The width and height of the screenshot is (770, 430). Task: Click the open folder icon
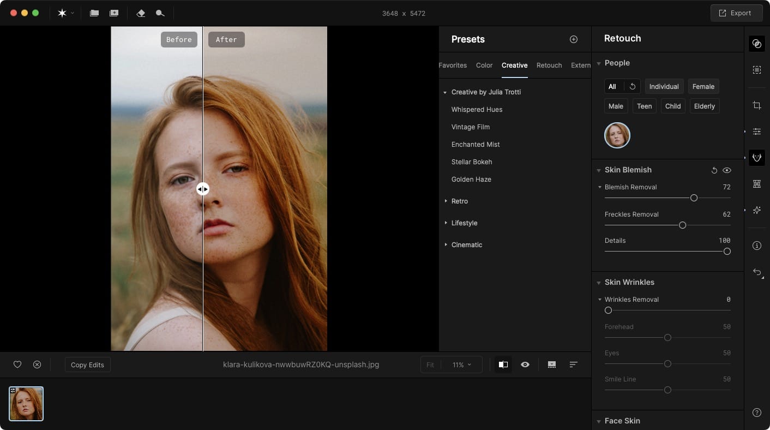pyautogui.click(x=94, y=13)
